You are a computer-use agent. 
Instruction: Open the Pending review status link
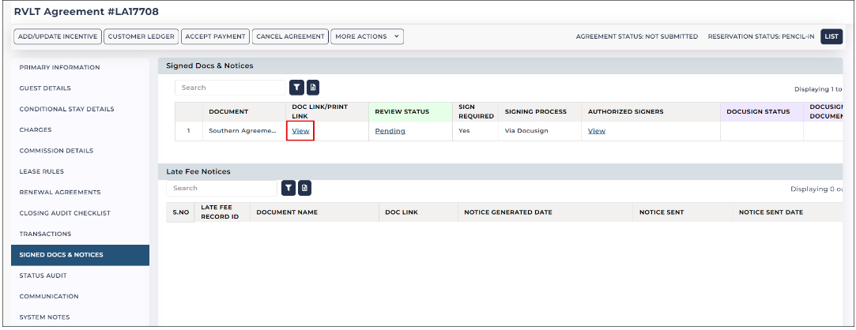click(x=390, y=131)
